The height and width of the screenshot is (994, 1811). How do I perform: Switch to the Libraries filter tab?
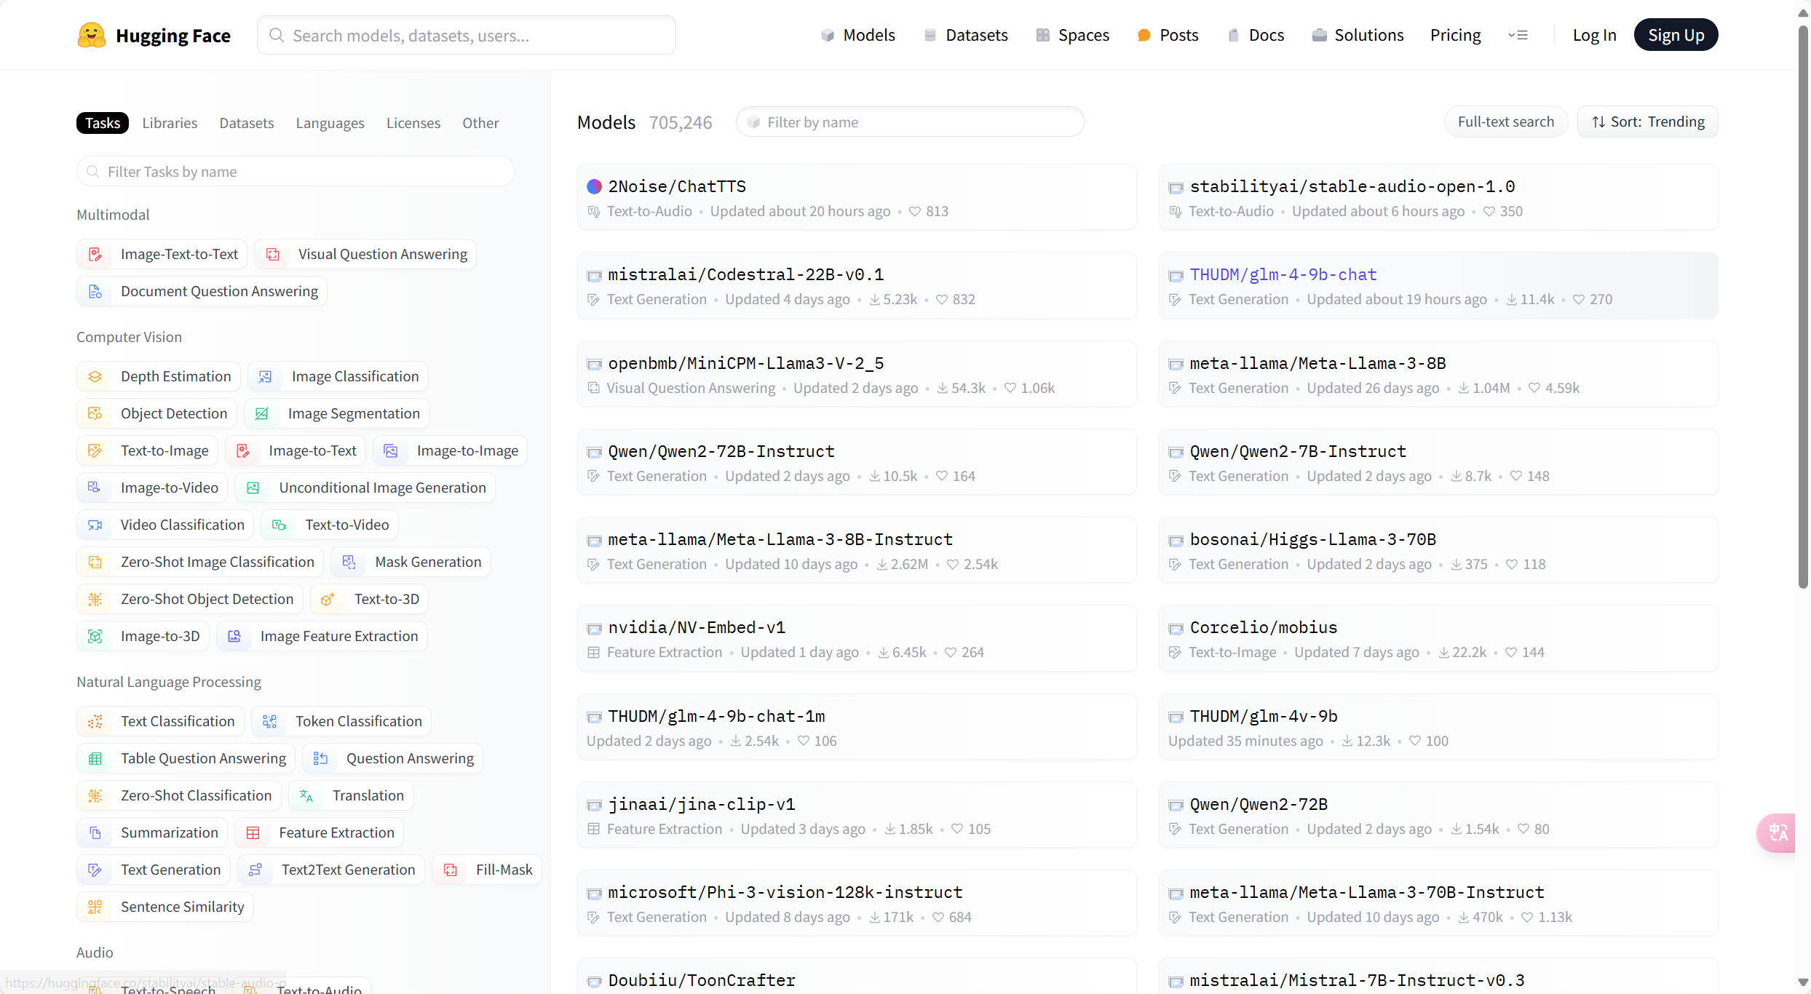[x=170, y=123]
